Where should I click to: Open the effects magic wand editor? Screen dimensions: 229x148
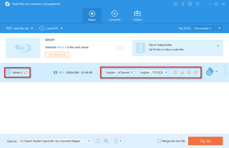[175, 73]
